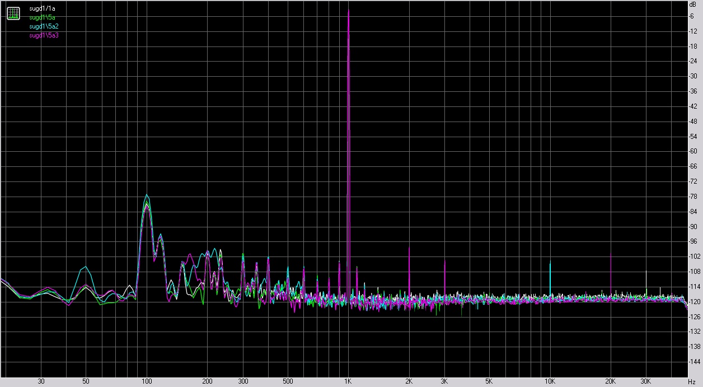Click the -120 dB axis label
This screenshot has width=703, height=387.
point(695,302)
